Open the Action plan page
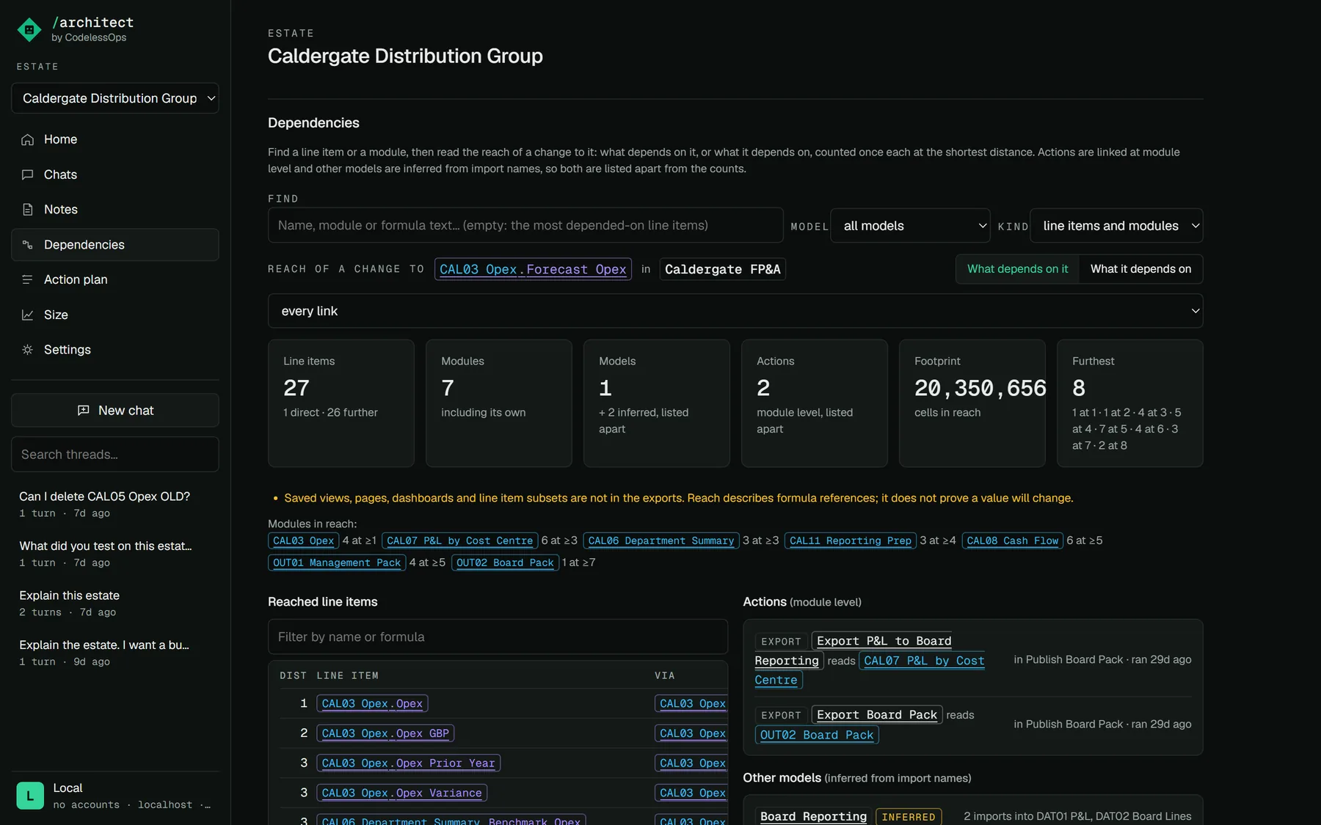This screenshot has height=825, width=1321. (x=115, y=279)
